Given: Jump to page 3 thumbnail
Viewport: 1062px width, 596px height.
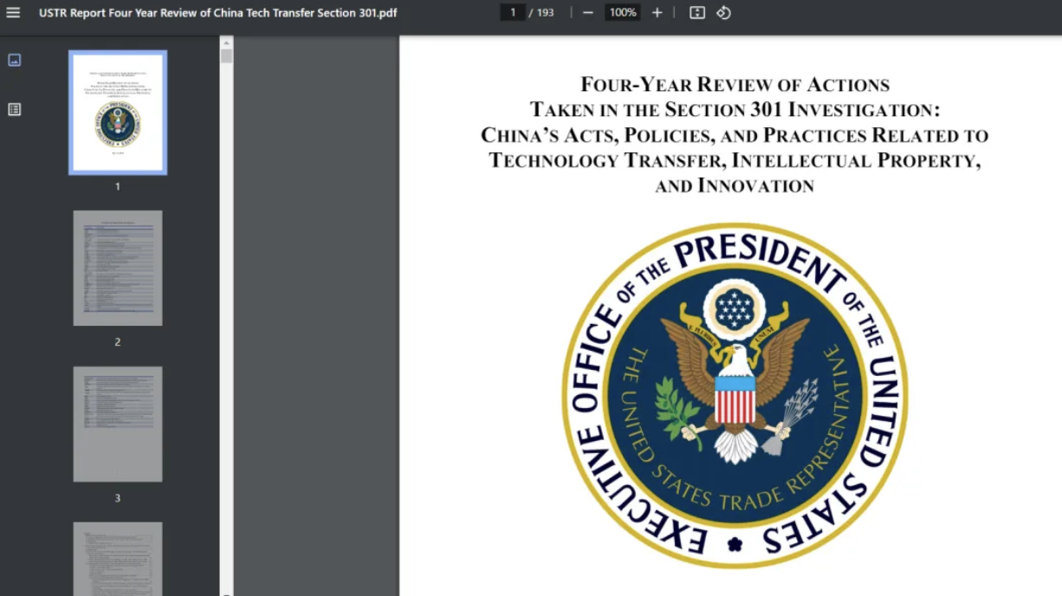Looking at the screenshot, I should tap(118, 424).
